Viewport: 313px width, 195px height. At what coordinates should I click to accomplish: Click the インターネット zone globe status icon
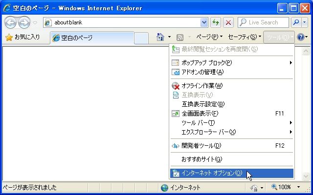point(164,188)
